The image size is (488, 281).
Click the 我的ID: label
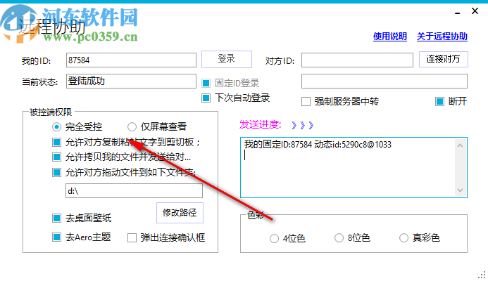(37, 61)
